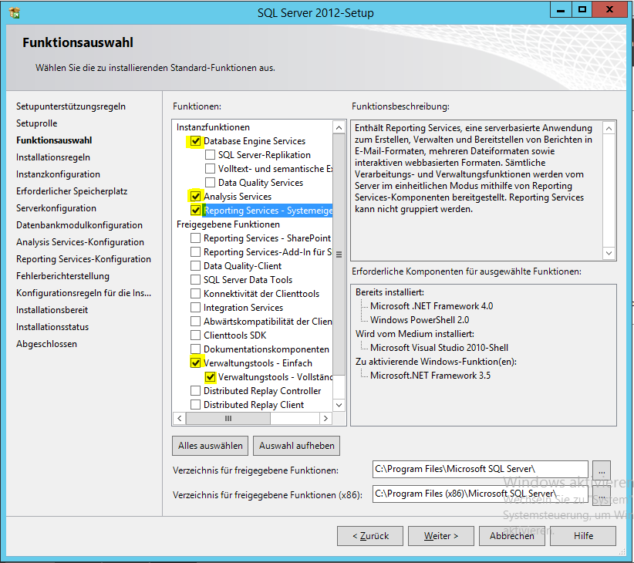
Task: Open Instanzkonfiguration step in sidebar
Action: click(x=58, y=174)
